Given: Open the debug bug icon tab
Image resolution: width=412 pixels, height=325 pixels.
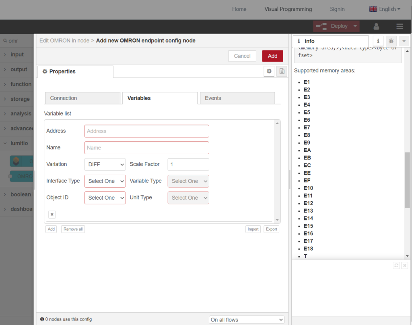Looking at the screenshot, I should (391, 41).
